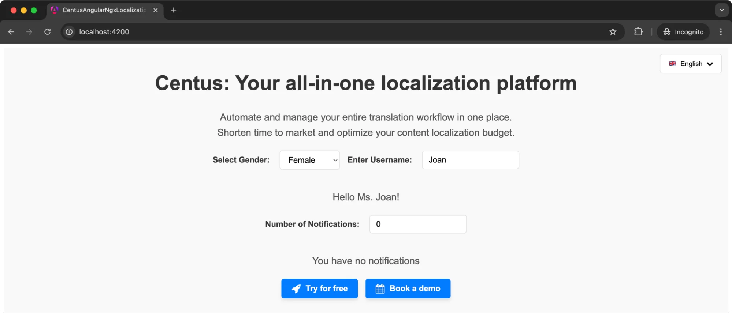The image size is (732, 313).
Task: Click the macOS green fullscreen button
Action: (34, 10)
